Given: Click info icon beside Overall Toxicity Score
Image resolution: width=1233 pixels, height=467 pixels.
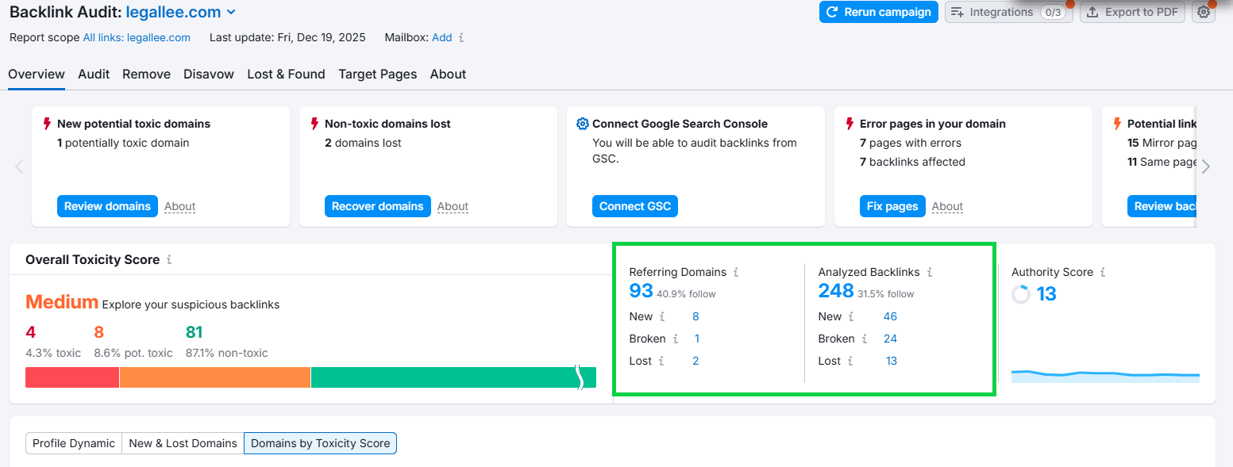Looking at the screenshot, I should pyautogui.click(x=169, y=260).
